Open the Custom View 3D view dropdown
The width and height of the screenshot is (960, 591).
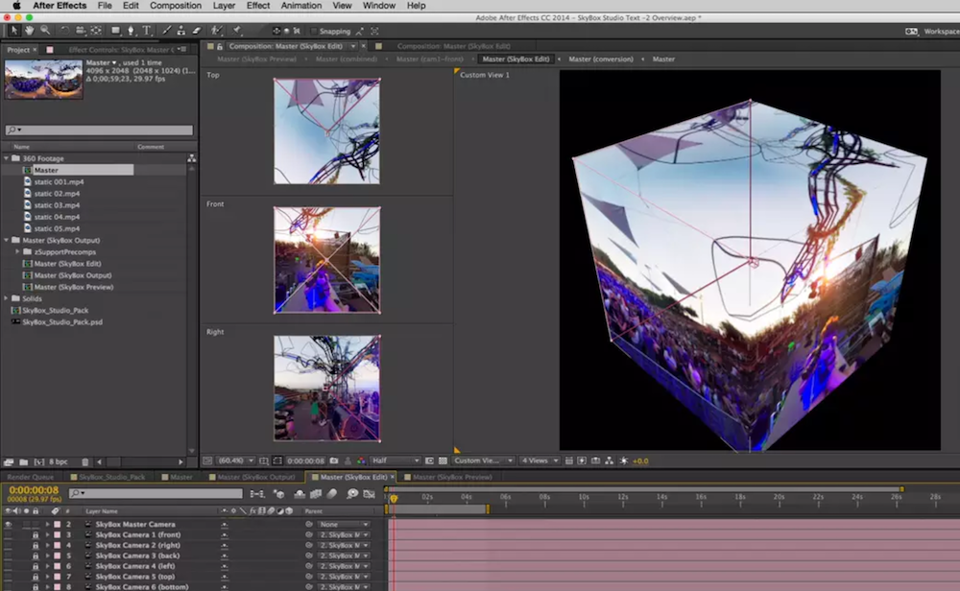coord(483,461)
